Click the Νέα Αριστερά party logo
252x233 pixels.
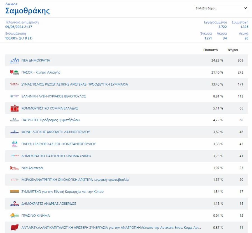(14, 168)
